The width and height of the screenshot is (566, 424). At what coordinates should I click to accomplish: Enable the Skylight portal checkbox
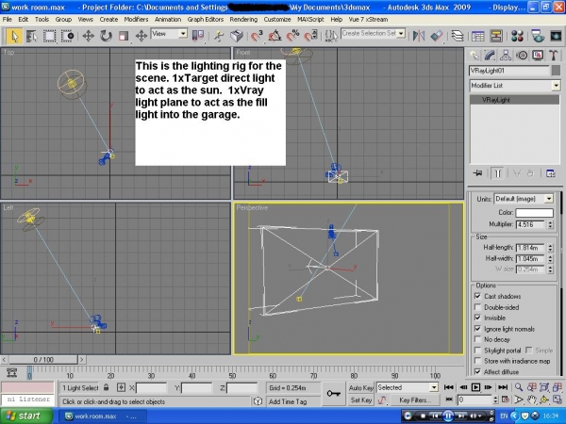click(x=477, y=351)
